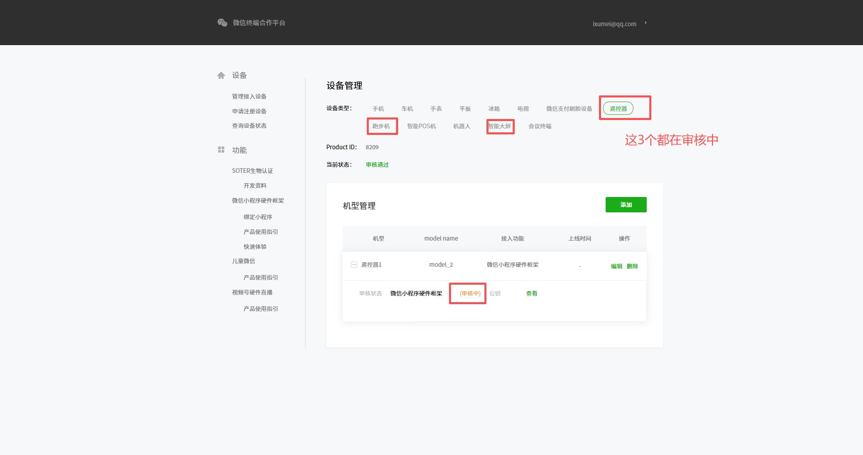Select the 机器人 device type tab
863x455 pixels.
[462, 126]
